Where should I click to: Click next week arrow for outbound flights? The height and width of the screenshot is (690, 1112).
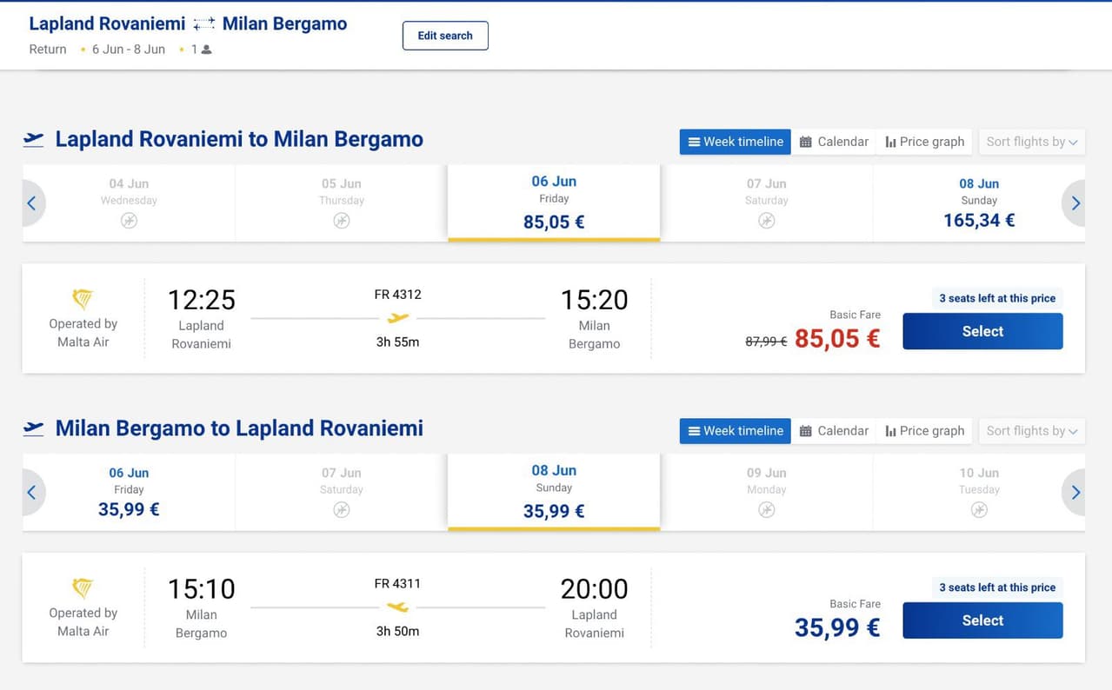pos(1075,203)
